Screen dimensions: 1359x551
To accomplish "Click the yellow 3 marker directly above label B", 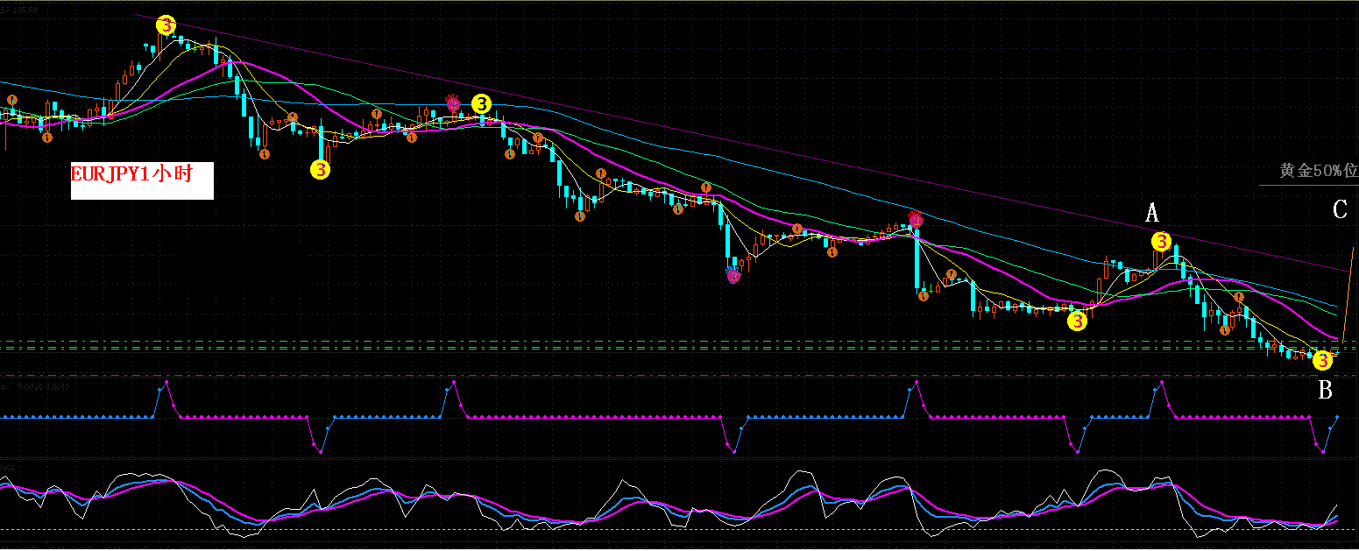I will pos(1323,359).
